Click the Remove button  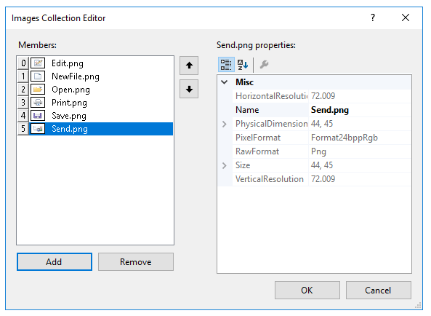click(x=136, y=262)
